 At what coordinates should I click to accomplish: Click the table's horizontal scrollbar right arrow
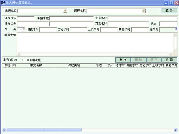pyautogui.click(x=176, y=130)
